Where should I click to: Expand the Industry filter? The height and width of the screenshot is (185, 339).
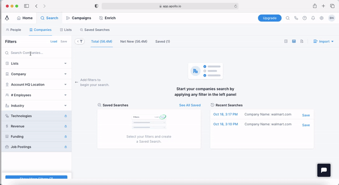(36, 106)
